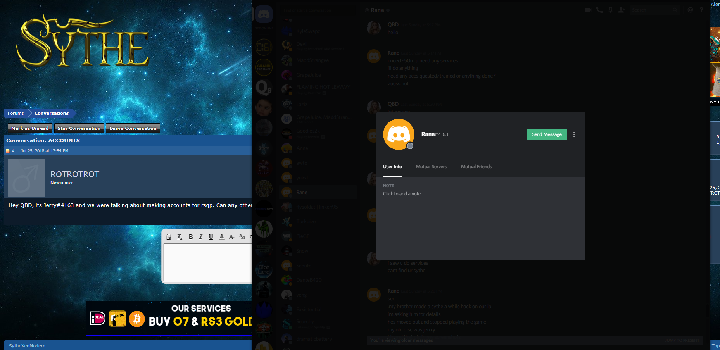Click Leave Conversation button

(x=133, y=128)
